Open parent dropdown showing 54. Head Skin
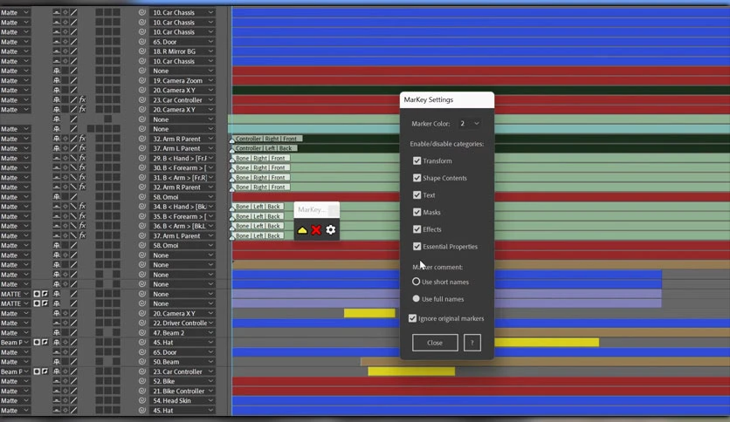This screenshot has width=730, height=422. click(182, 400)
